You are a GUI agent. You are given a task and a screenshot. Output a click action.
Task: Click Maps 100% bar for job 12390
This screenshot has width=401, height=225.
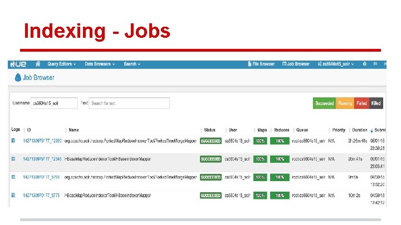tap(260, 141)
